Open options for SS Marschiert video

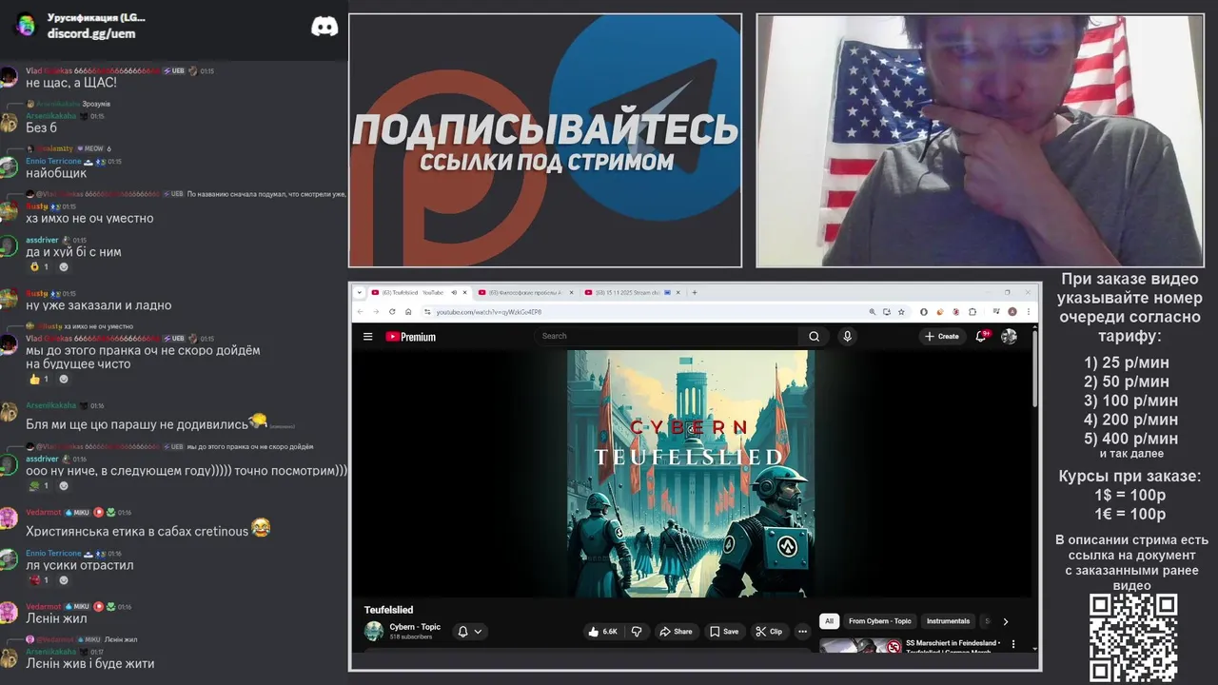click(1012, 644)
